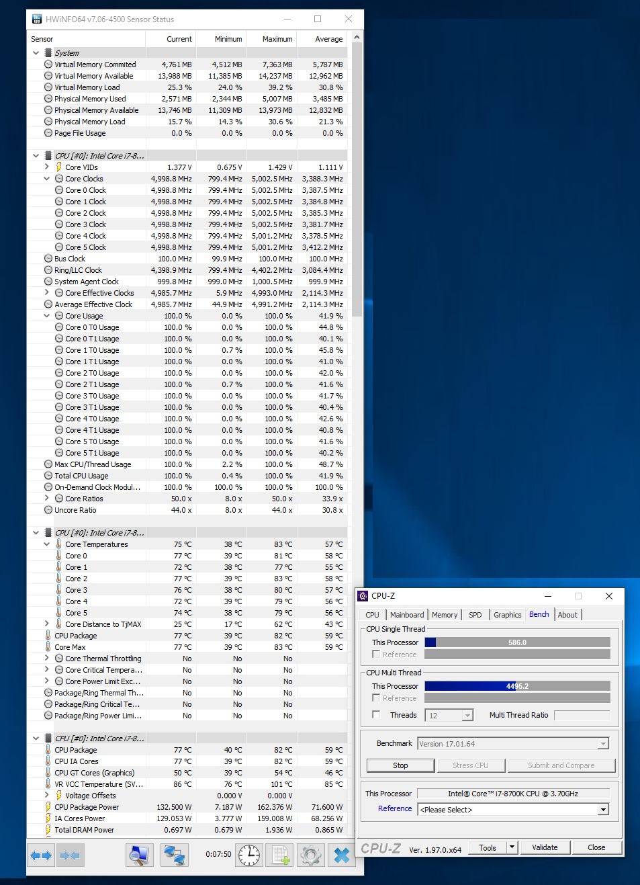Toggle the Single Thread Reference checkbox
Viewport: 640px width, 885px height.
point(376,654)
